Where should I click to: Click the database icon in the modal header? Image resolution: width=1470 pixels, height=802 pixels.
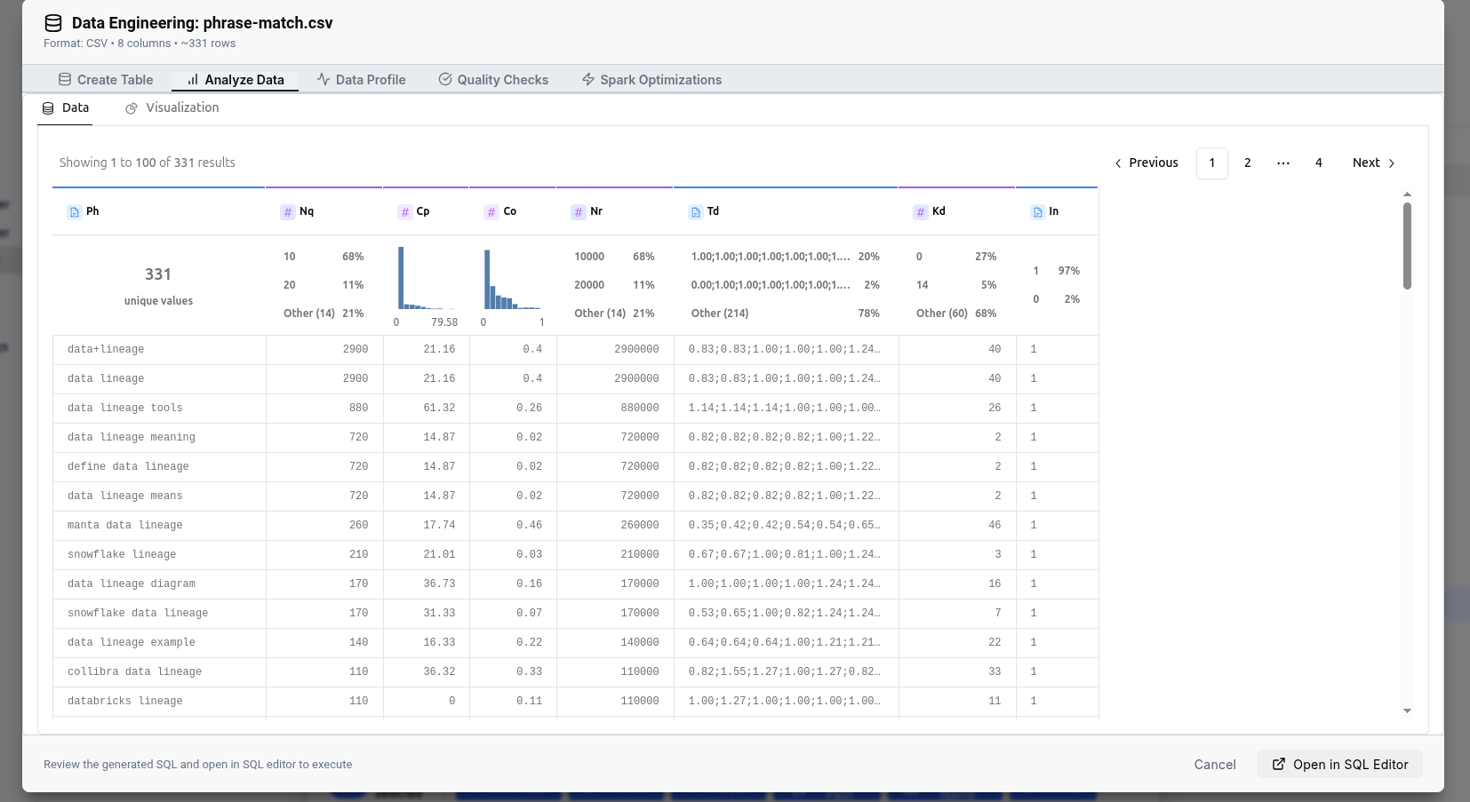point(52,23)
